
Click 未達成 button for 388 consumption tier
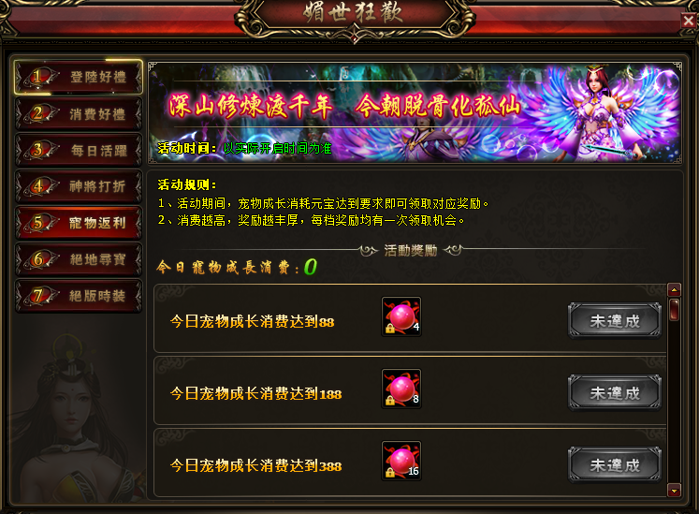coord(615,465)
